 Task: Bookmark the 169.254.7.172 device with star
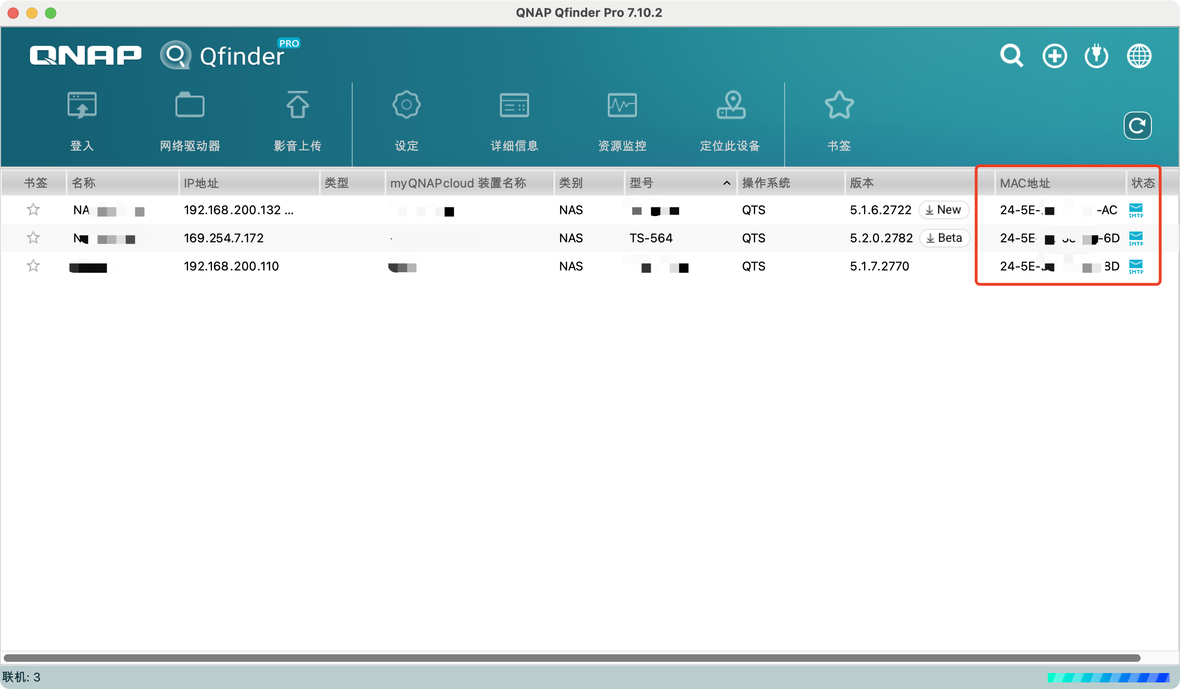[x=33, y=238]
